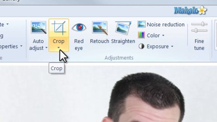Select the Crop tool icon
The height and width of the screenshot is (122, 217).
[x=59, y=28]
